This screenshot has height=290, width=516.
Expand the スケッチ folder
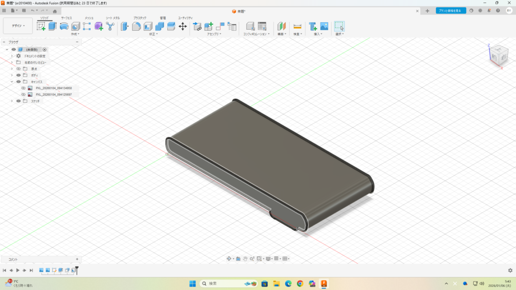[12, 101]
